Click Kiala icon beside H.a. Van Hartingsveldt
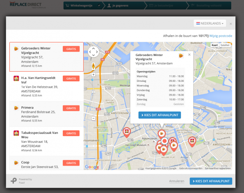Image resolution: width=244 pixels, height=193 pixels. click(16, 79)
